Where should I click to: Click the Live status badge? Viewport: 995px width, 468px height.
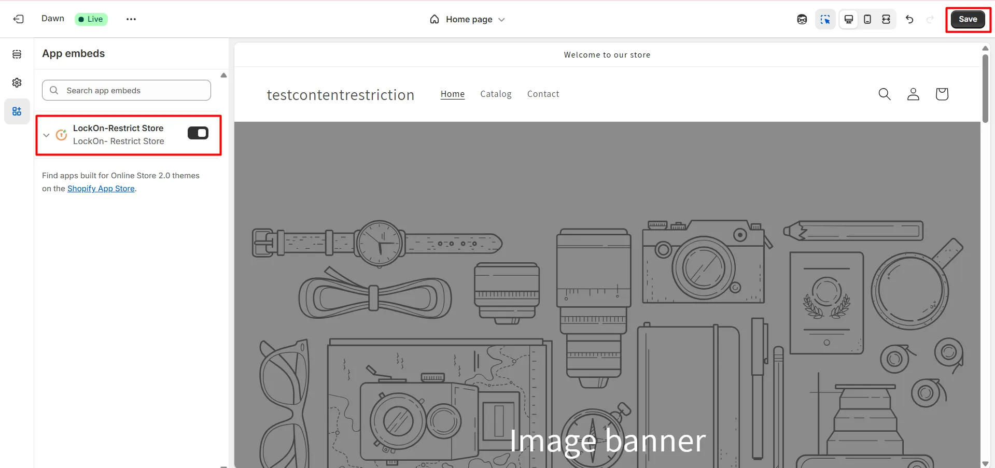coord(91,19)
